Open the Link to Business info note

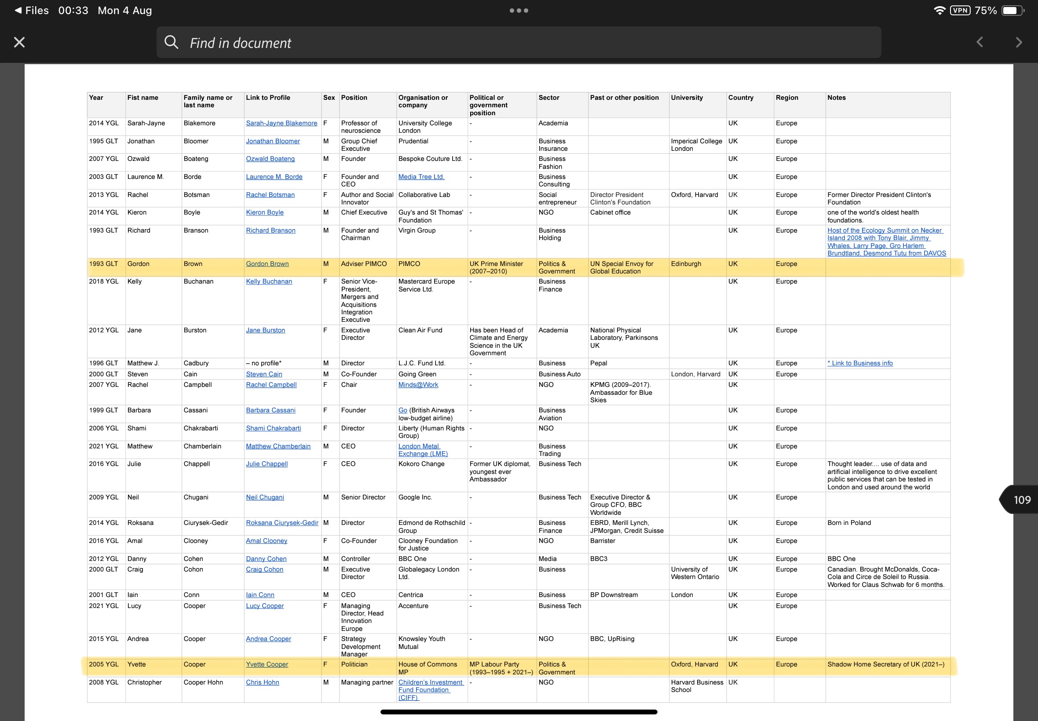(860, 363)
